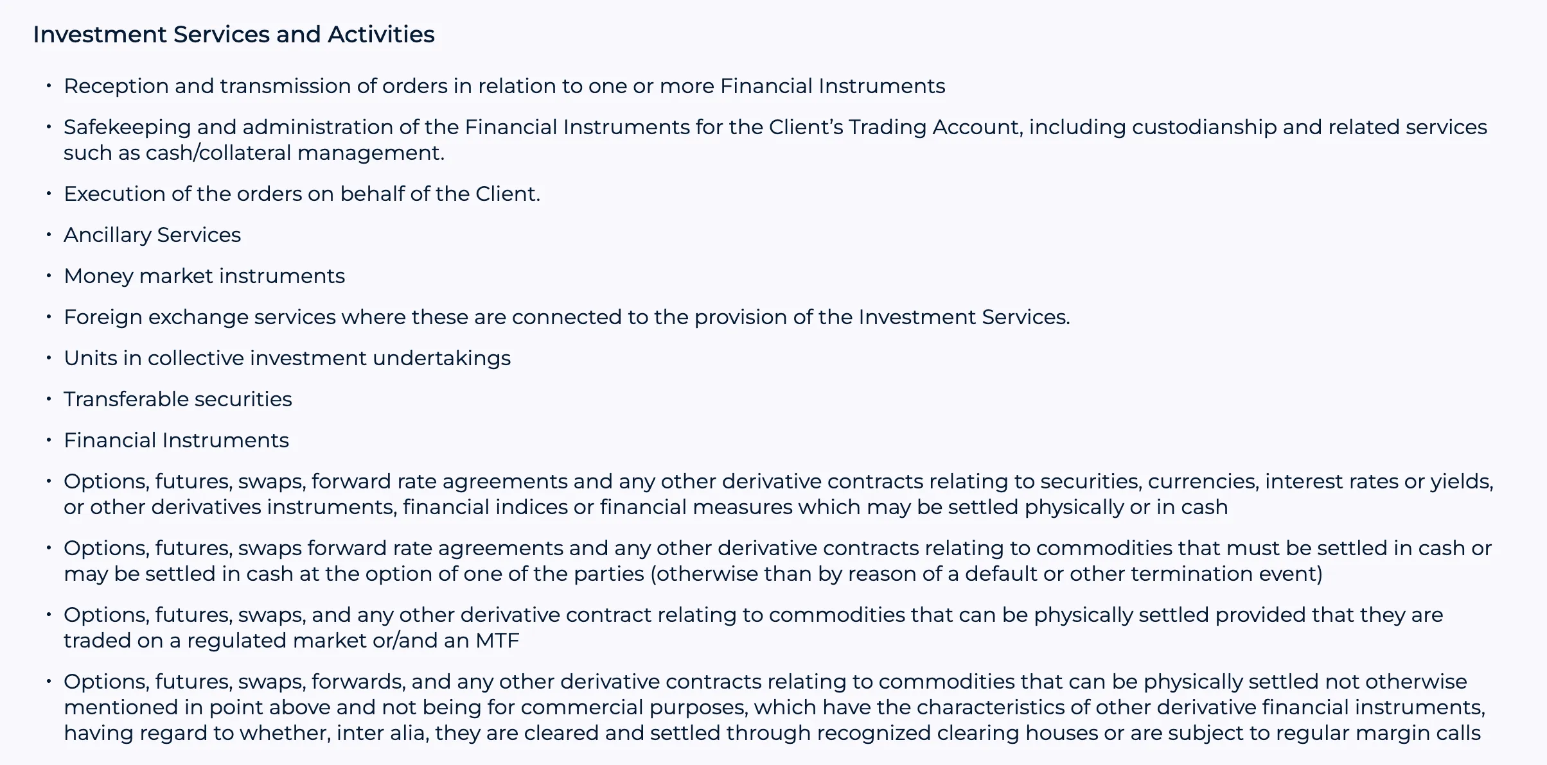Click the line about default or termination event
Screen dimensions: 1547x765
click(x=693, y=574)
